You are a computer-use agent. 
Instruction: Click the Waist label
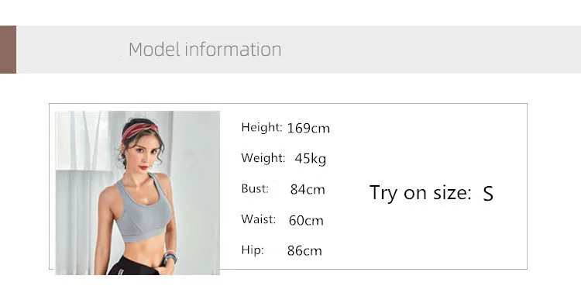click(258, 219)
